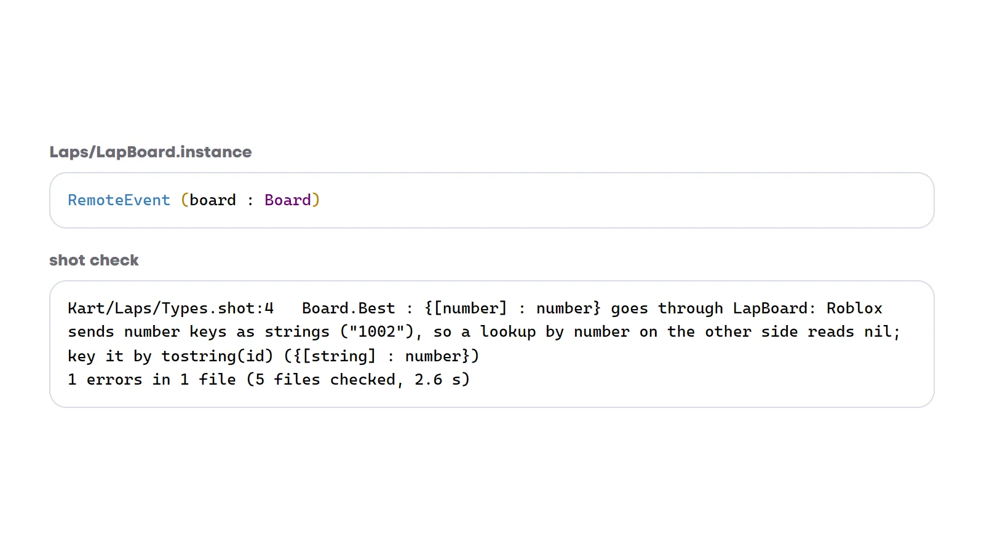This screenshot has width=984, height=553.
Task: Click the 1 errors in 1 file summary
Action: point(152,380)
